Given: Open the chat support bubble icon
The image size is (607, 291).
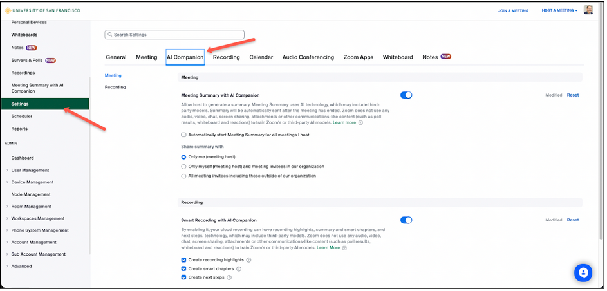Looking at the screenshot, I should tap(583, 272).
